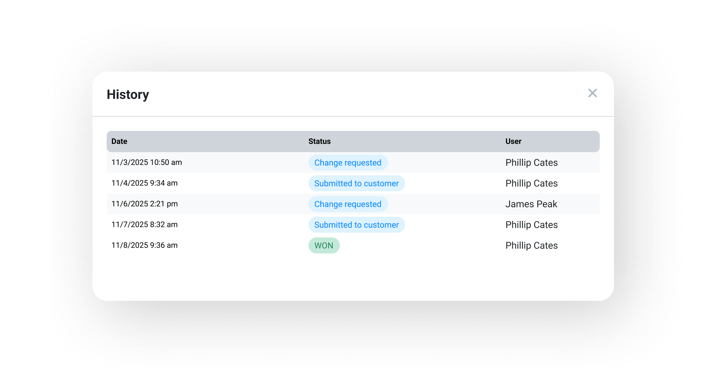The width and height of the screenshot is (707, 376).
Task: Click Phillip Cates on 11/4/2025 row
Action: 531,183
